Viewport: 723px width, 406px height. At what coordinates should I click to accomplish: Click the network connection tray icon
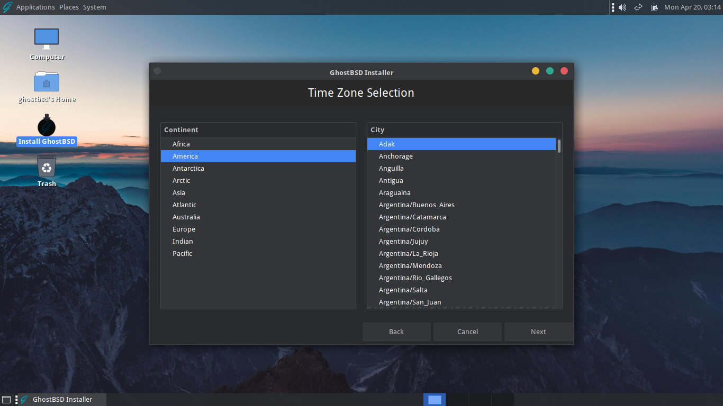(x=638, y=7)
